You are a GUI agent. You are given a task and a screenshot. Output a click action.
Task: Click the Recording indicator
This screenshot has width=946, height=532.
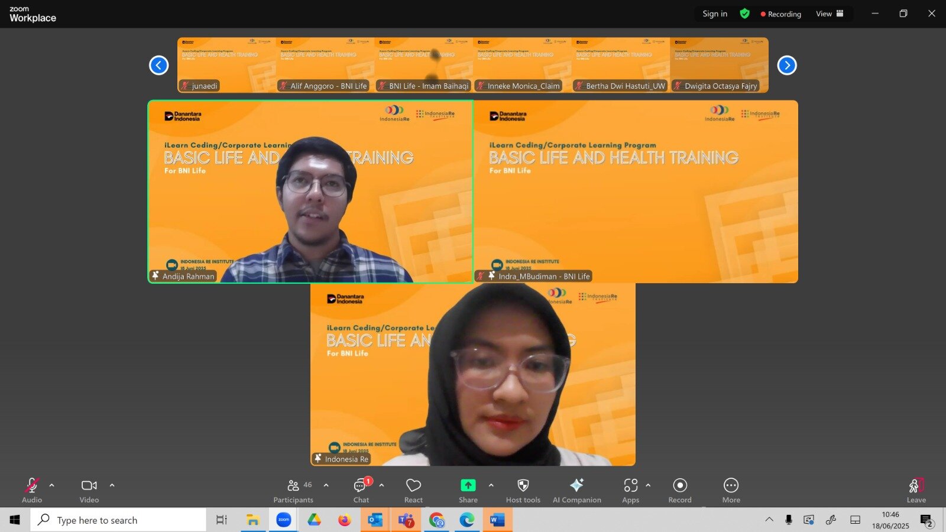point(781,14)
